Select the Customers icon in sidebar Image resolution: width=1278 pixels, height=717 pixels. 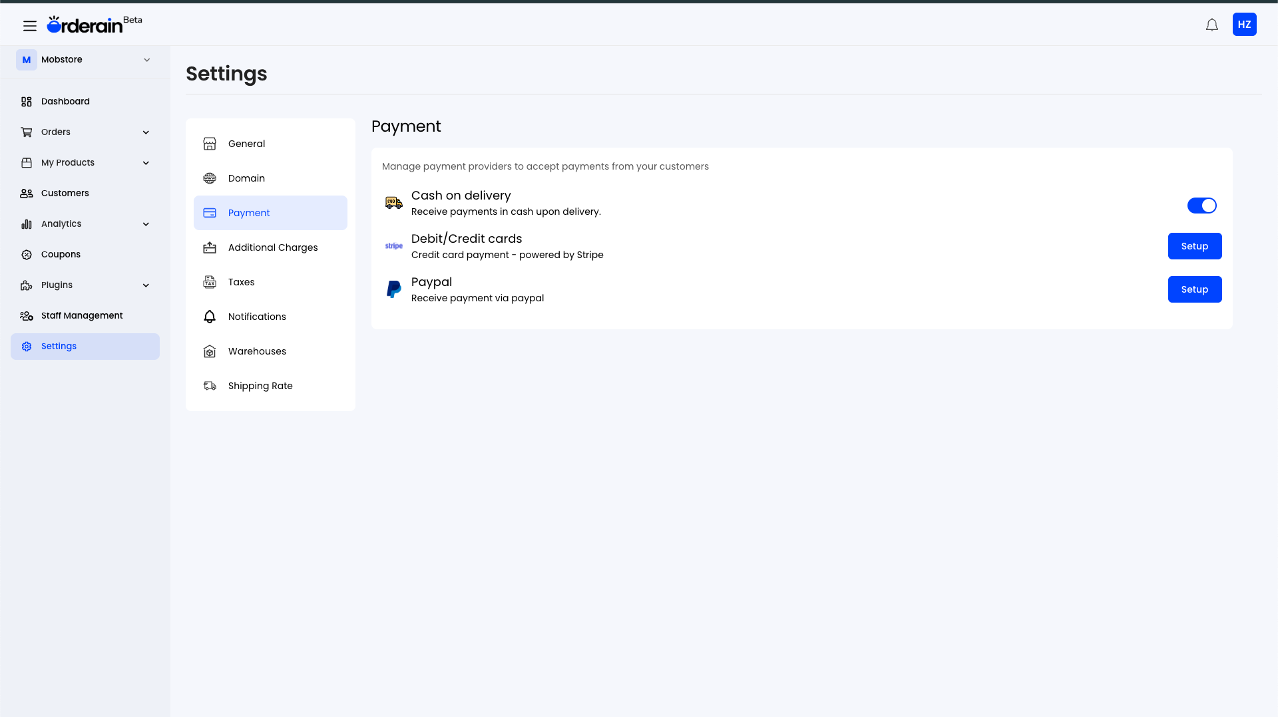(x=26, y=193)
